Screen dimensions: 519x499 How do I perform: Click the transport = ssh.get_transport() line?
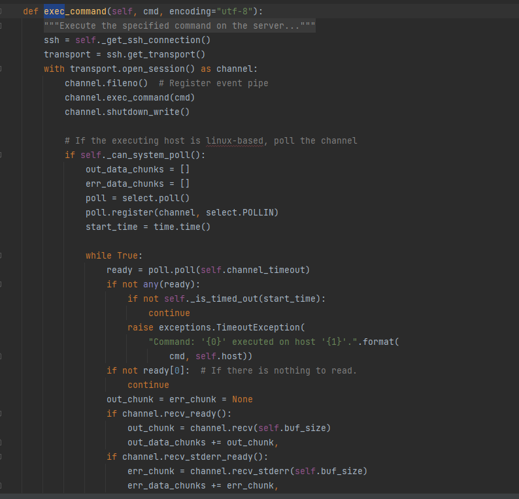click(124, 55)
